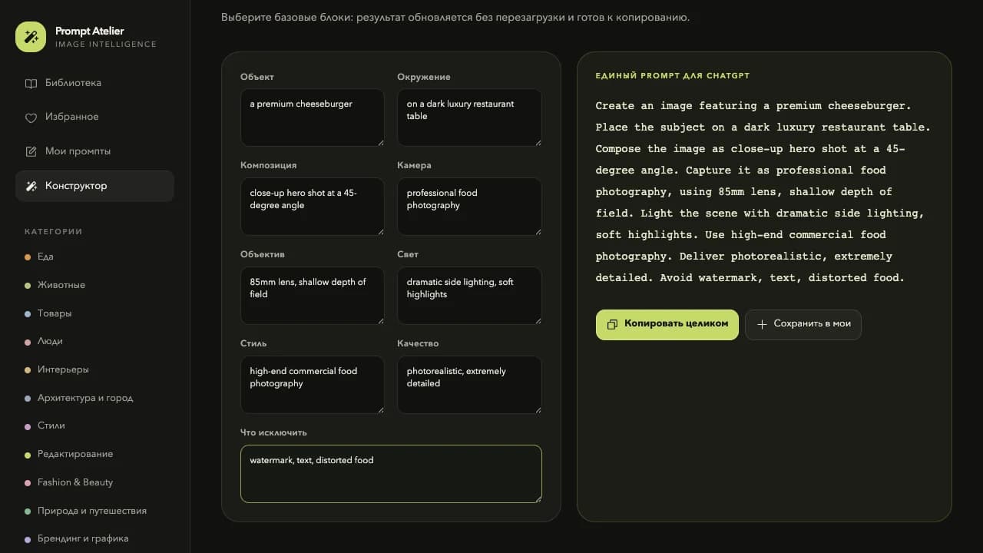Click into the Окружение text field
Screen dimensions: 983x553
[469, 118]
